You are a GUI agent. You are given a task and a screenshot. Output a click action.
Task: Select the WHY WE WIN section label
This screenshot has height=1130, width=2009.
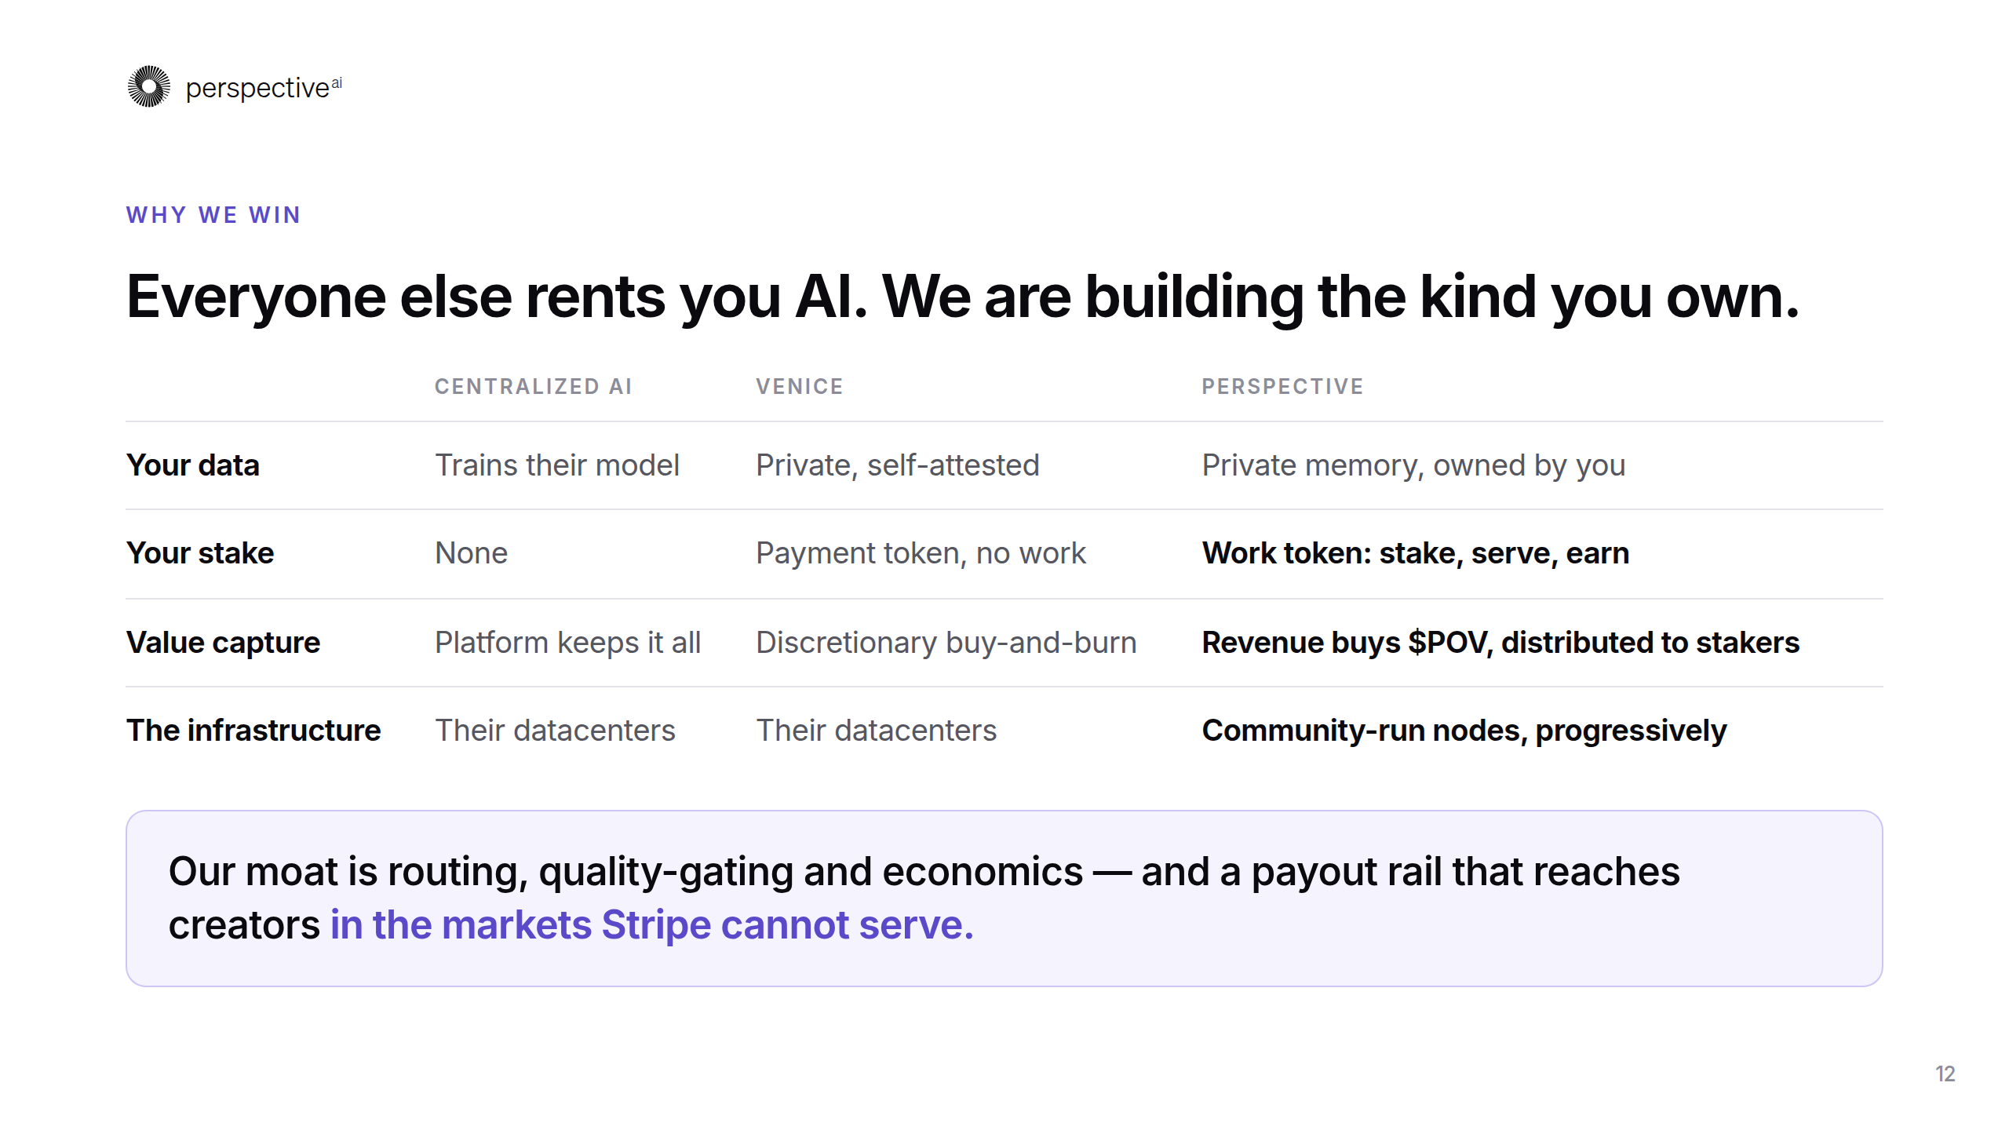[x=213, y=215]
